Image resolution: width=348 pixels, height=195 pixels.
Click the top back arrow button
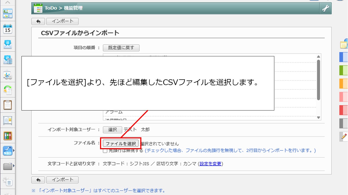tap(38, 21)
